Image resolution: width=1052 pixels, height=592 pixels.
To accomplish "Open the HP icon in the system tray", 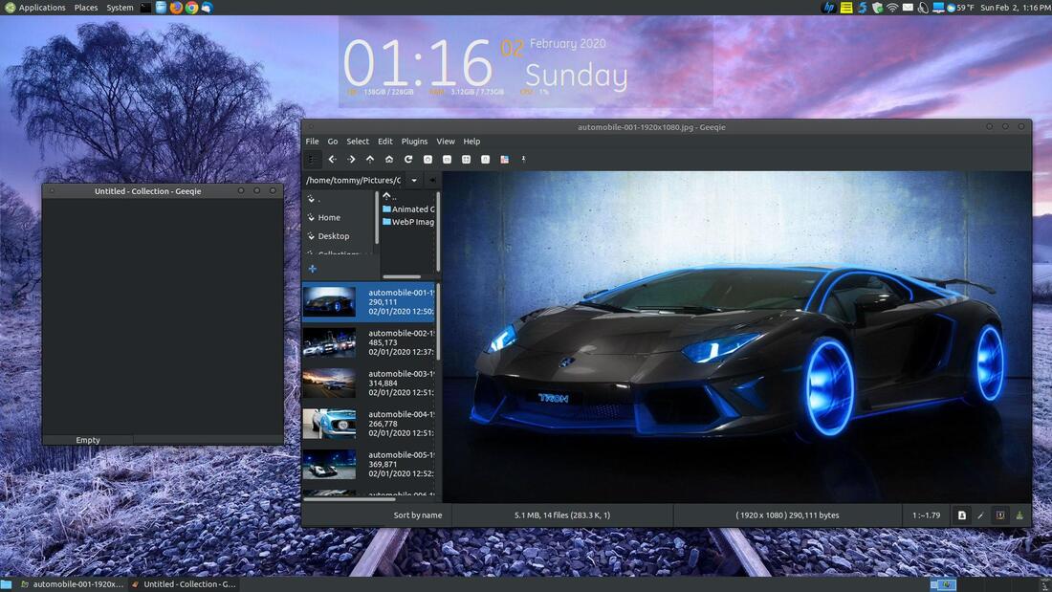I will pyautogui.click(x=829, y=8).
